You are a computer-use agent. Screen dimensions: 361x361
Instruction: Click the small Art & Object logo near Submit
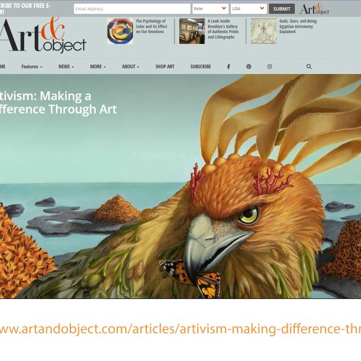[314, 9]
